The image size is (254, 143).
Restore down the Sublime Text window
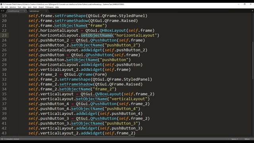point(244,4)
